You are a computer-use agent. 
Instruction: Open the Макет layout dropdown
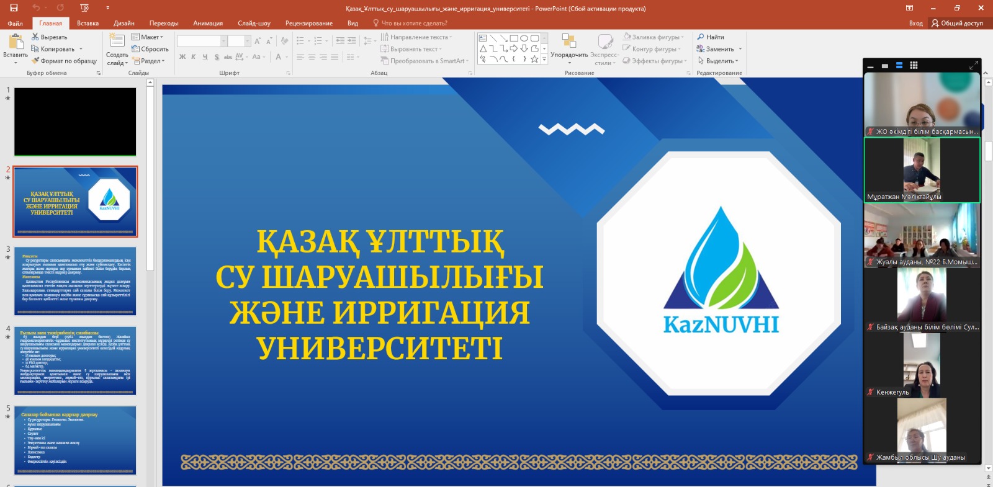[147, 37]
